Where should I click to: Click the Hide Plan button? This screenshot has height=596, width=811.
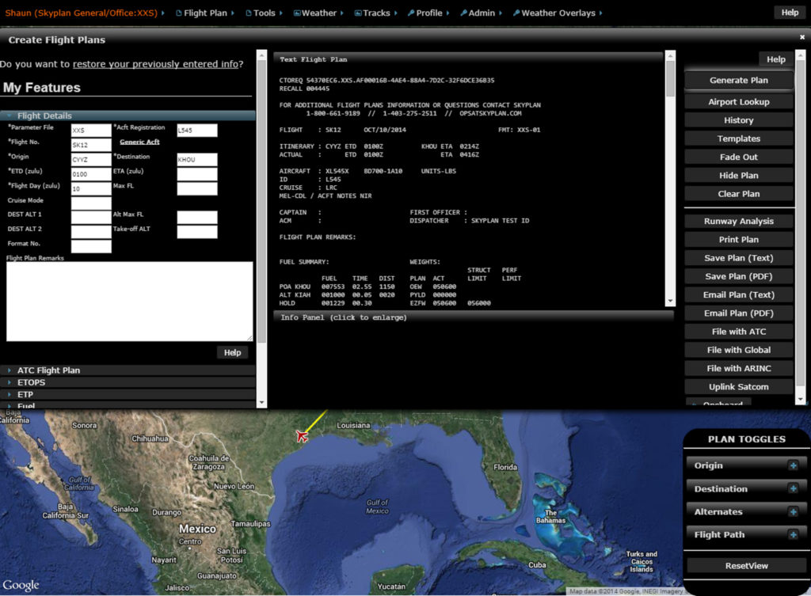pyautogui.click(x=739, y=176)
